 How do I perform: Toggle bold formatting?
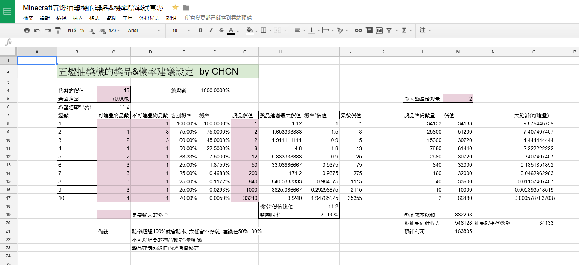[x=200, y=30]
